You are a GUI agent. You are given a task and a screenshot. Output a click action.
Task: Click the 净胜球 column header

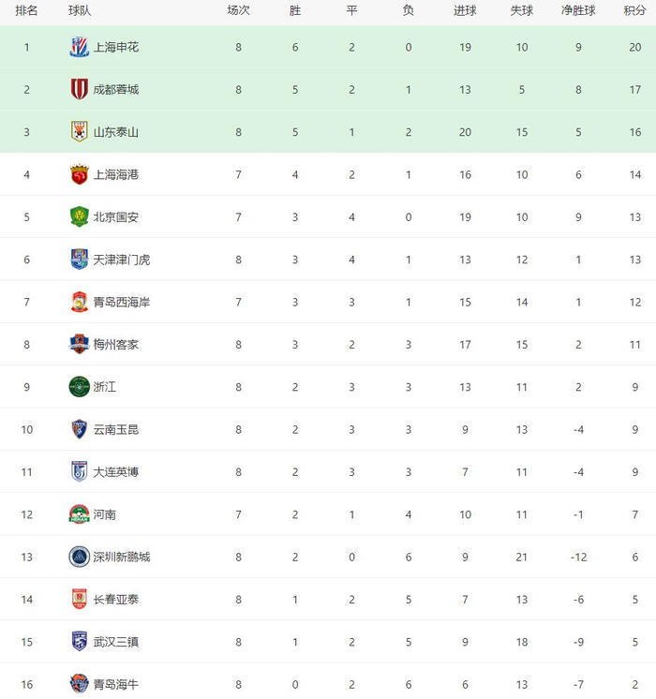point(578,10)
